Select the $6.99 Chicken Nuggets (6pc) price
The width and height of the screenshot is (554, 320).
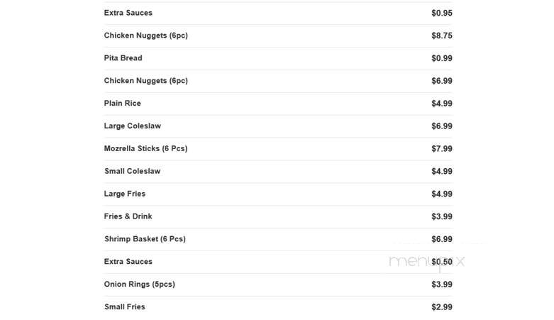tap(442, 81)
